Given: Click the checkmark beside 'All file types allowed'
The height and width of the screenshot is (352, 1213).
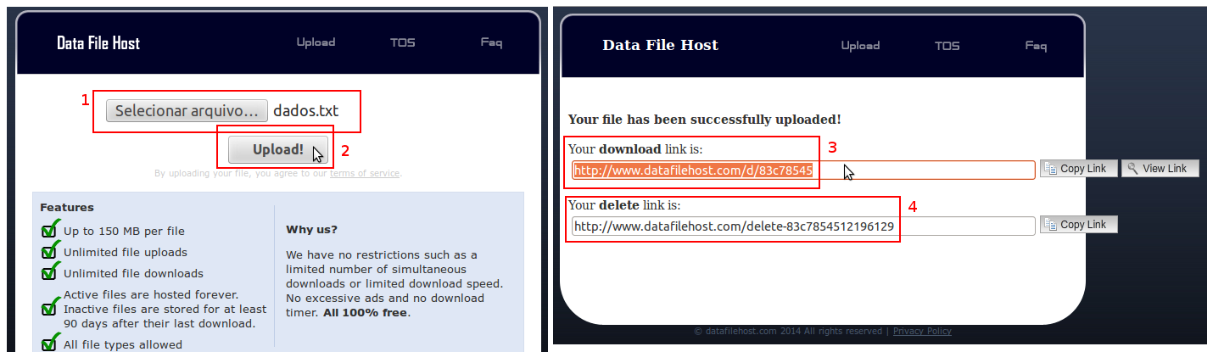Looking at the screenshot, I should [50, 344].
